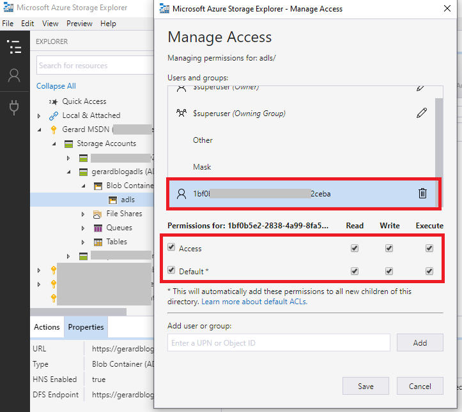The image size is (462, 412).
Task: Open the File menu
Action: pos(8,24)
